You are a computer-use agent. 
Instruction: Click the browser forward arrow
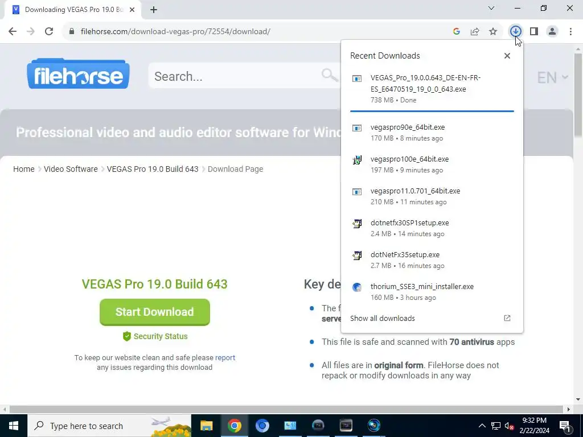31,31
